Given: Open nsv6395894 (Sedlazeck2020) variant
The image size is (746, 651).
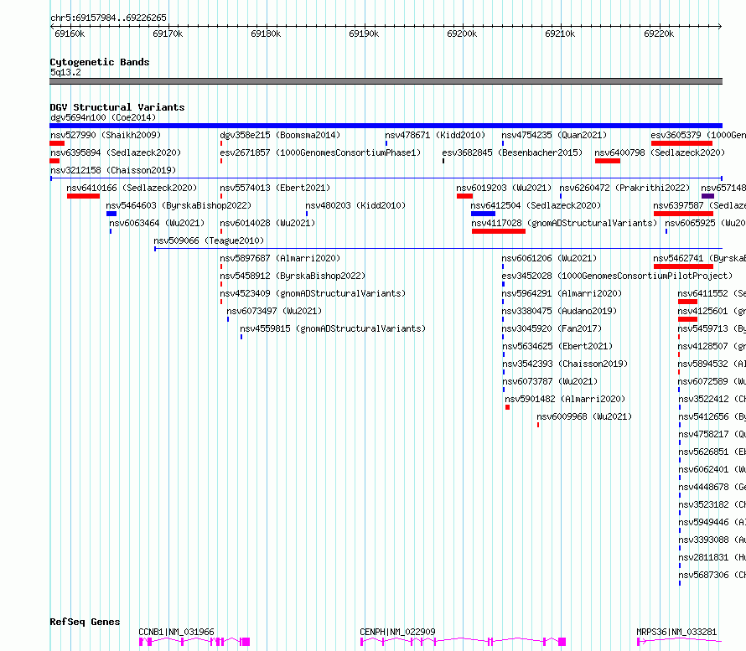Looking at the screenshot, I should [x=116, y=152].
